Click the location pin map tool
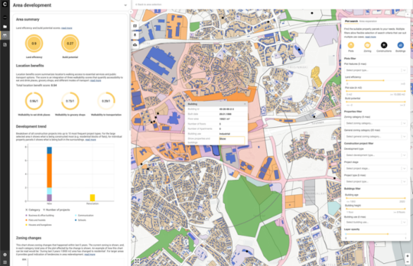 click(x=135, y=35)
